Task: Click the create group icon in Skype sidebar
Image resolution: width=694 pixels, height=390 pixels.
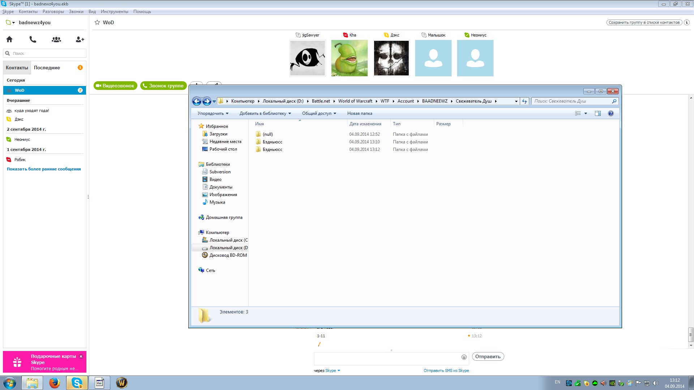Action: pyautogui.click(x=56, y=39)
